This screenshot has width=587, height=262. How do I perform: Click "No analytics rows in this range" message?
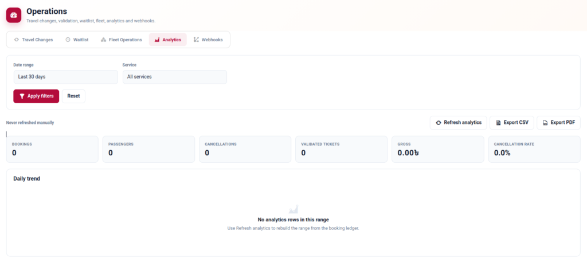(x=293, y=220)
